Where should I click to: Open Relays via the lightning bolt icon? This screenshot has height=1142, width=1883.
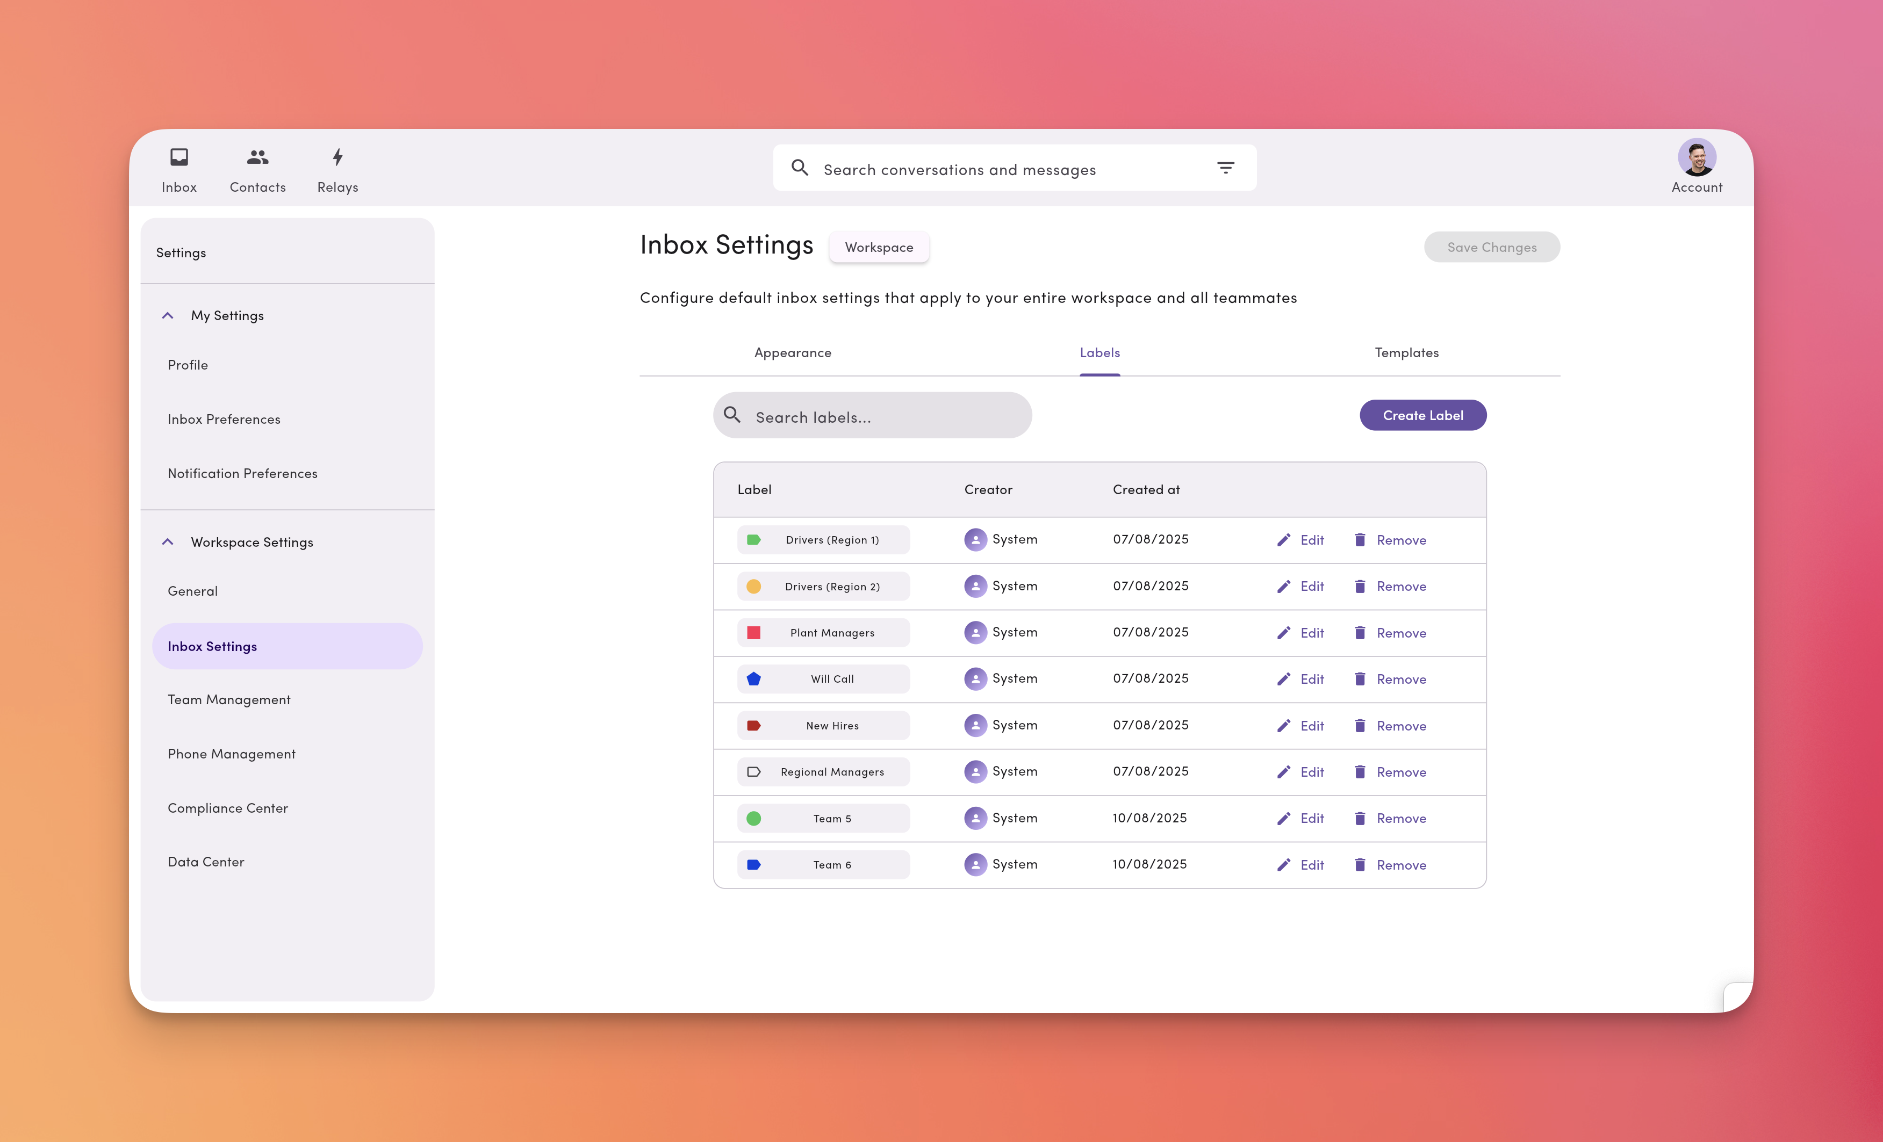tap(337, 167)
